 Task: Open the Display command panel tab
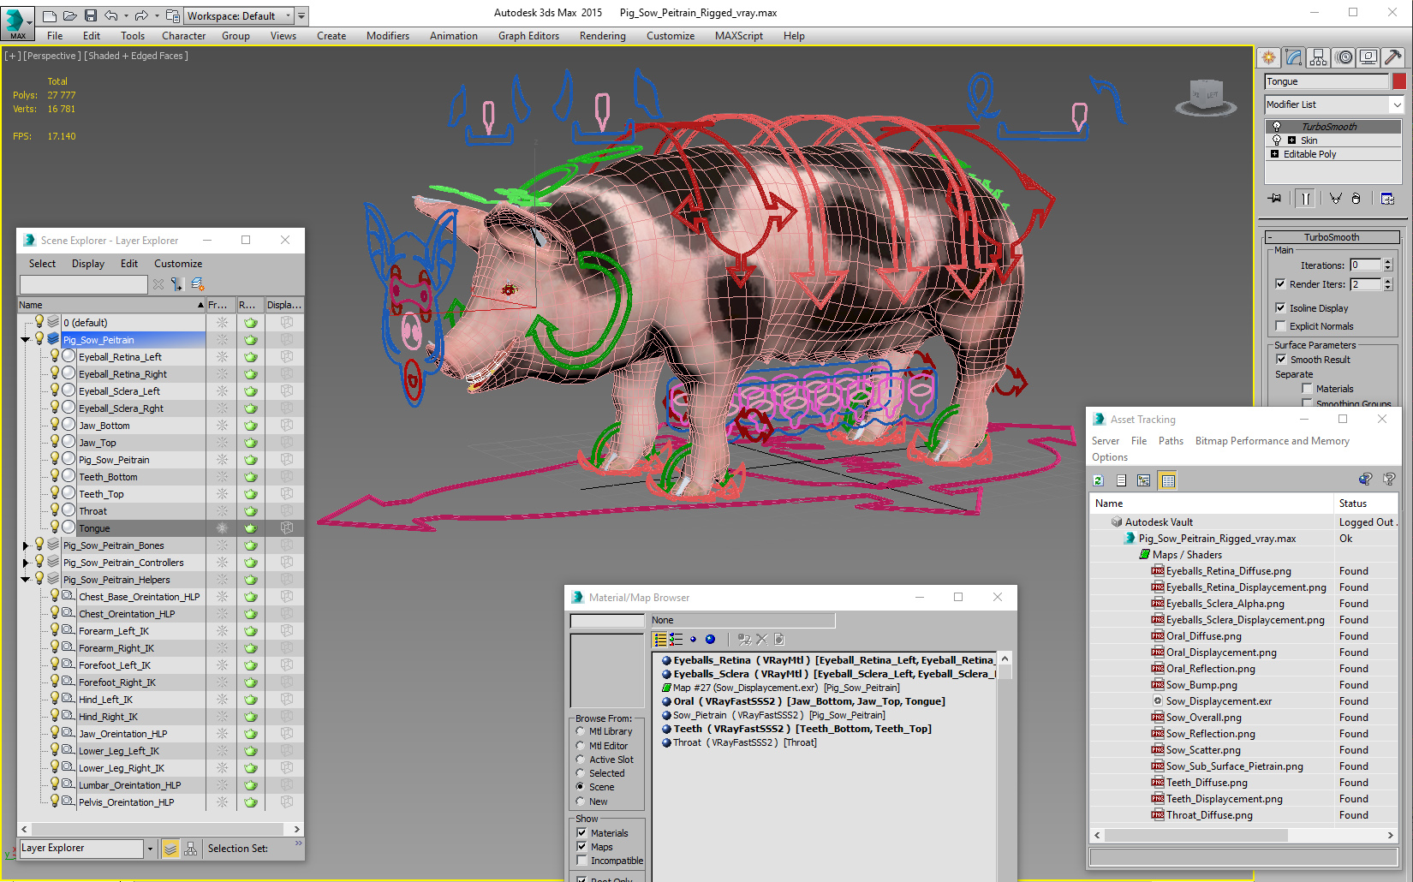pyautogui.click(x=1368, y=57)
